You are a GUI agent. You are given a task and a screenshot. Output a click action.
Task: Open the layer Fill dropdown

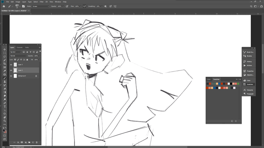(x=40, y=60)
